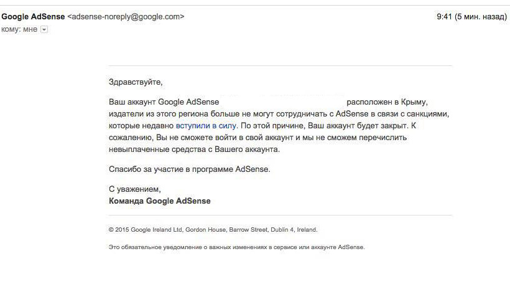Click the 'Ваш аккаунт Google AdSense' text
The width and height of the screenshot is (510, 289).
point(164,102)
